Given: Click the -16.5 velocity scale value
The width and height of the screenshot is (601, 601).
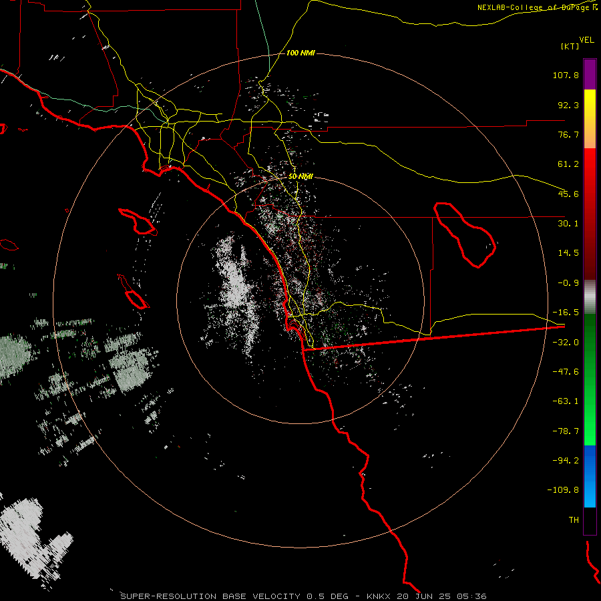Looking at the screenshot, I should click(566, 313).
